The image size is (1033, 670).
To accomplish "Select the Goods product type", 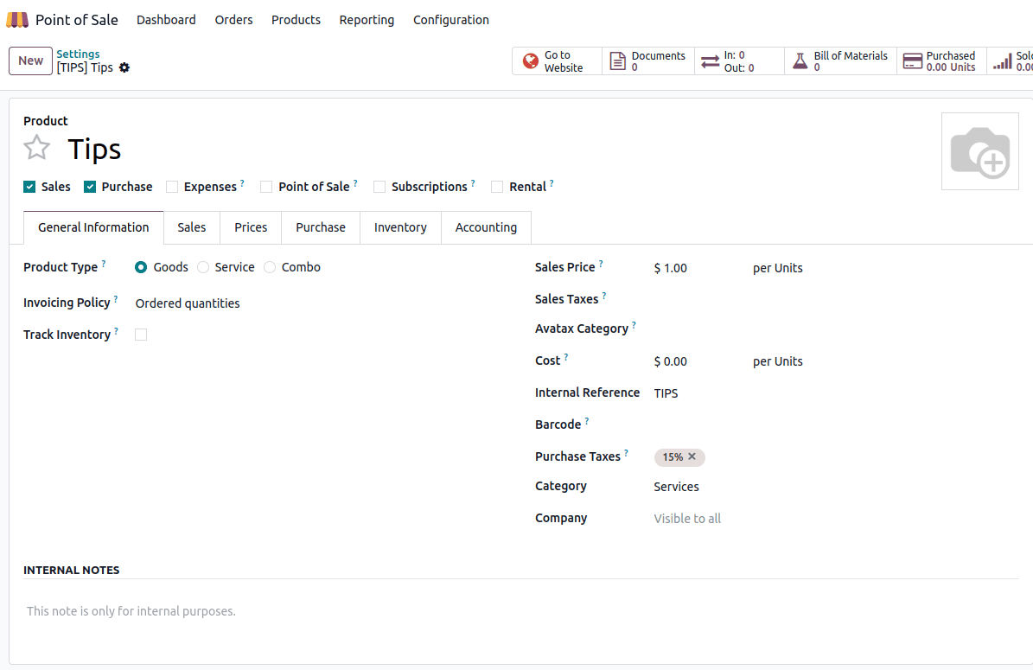I will click(141, 267).
